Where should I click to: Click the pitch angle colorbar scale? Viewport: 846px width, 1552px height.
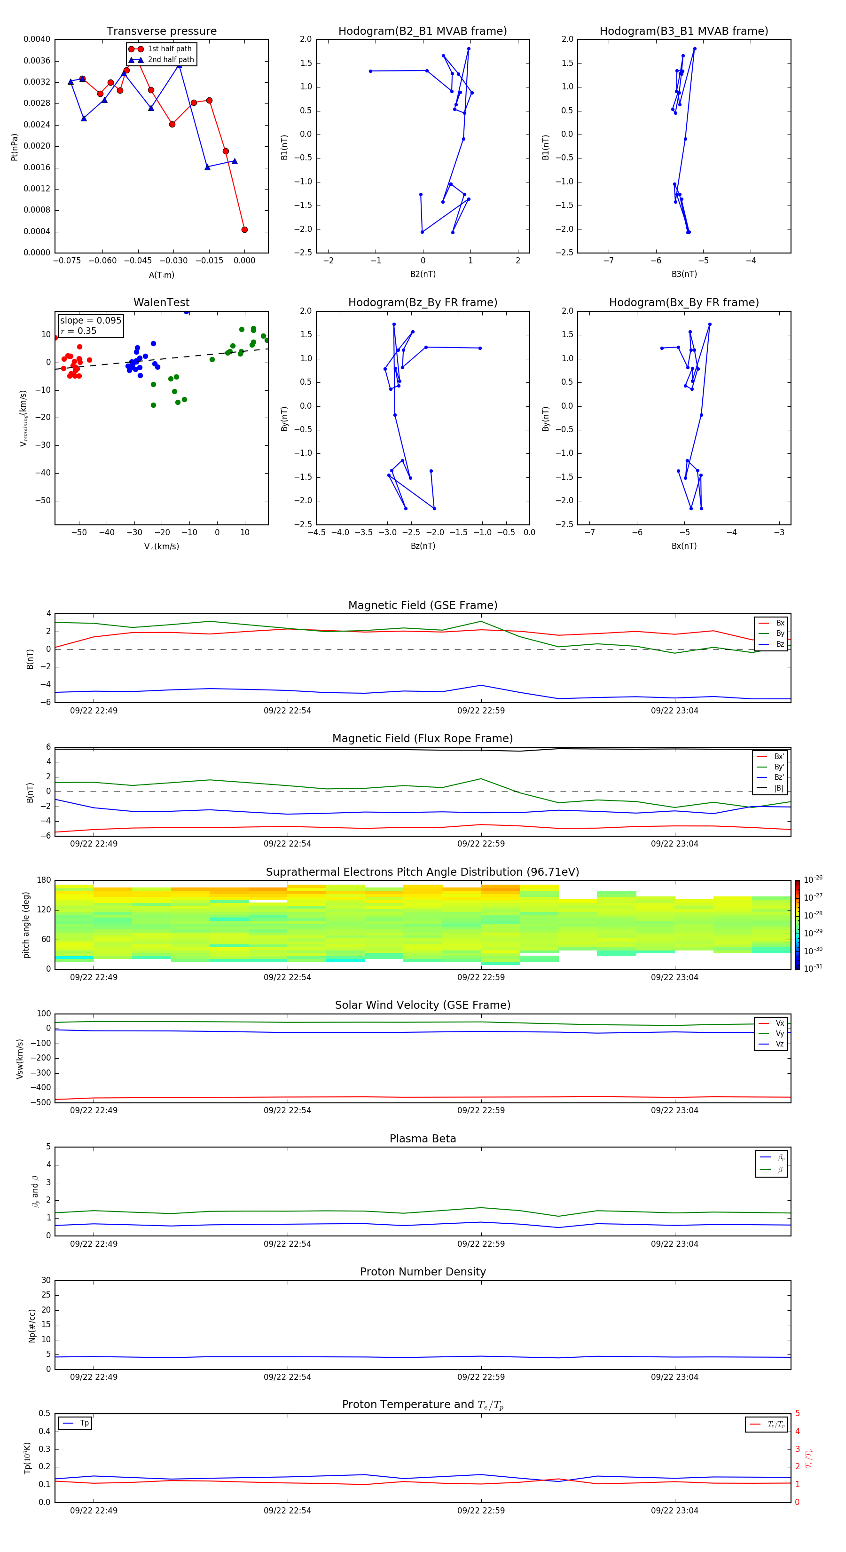[x=797, y=924]
